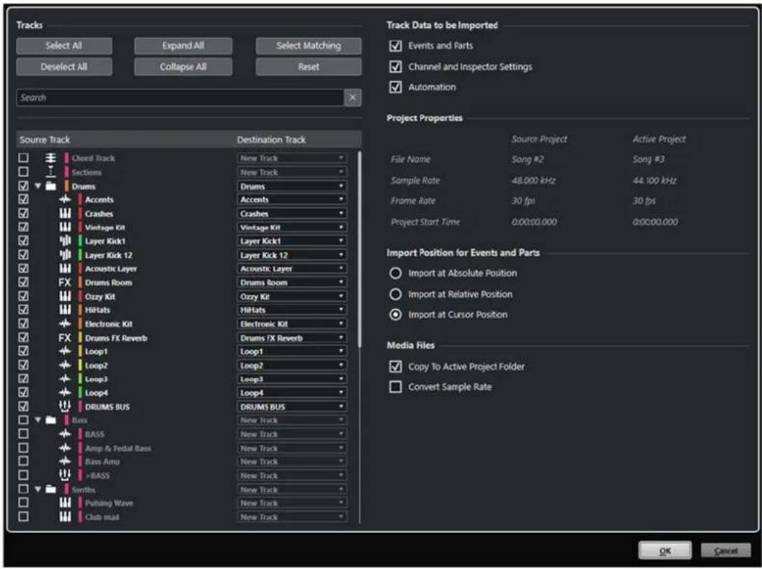Toggle Channel and Inspector Settings checkbox
This screenshot has width=762, height=569.
396,66
